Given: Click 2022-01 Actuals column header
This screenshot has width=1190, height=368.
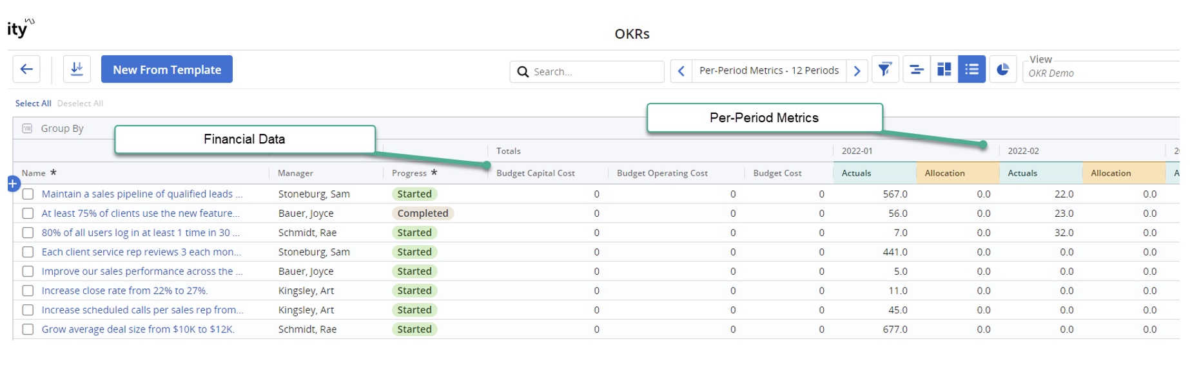Looking at the screenshot, I should point(875,173).
